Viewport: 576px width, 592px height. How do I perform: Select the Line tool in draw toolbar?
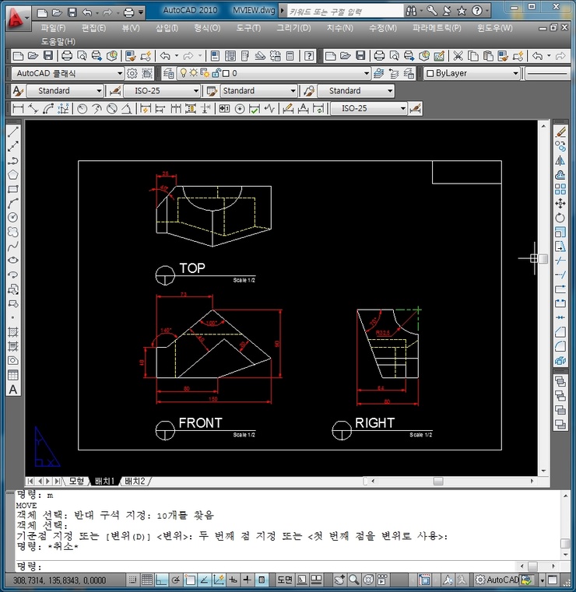(13, 132)
